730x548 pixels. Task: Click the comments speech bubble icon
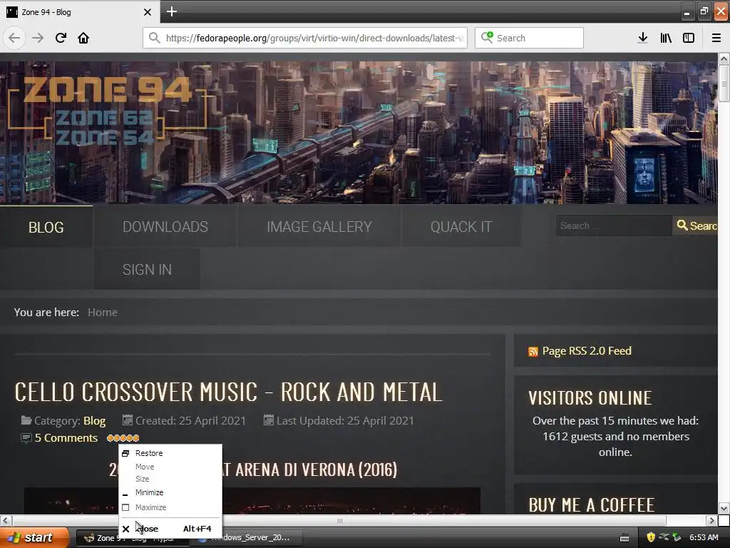pyautogui.click(x=26, y=438)
